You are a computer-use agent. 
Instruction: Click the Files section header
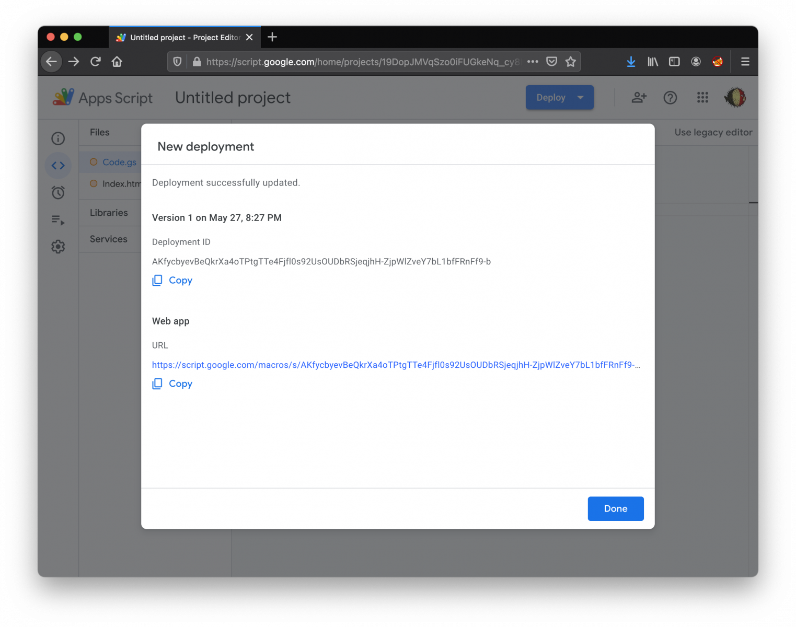pos(99,133)
